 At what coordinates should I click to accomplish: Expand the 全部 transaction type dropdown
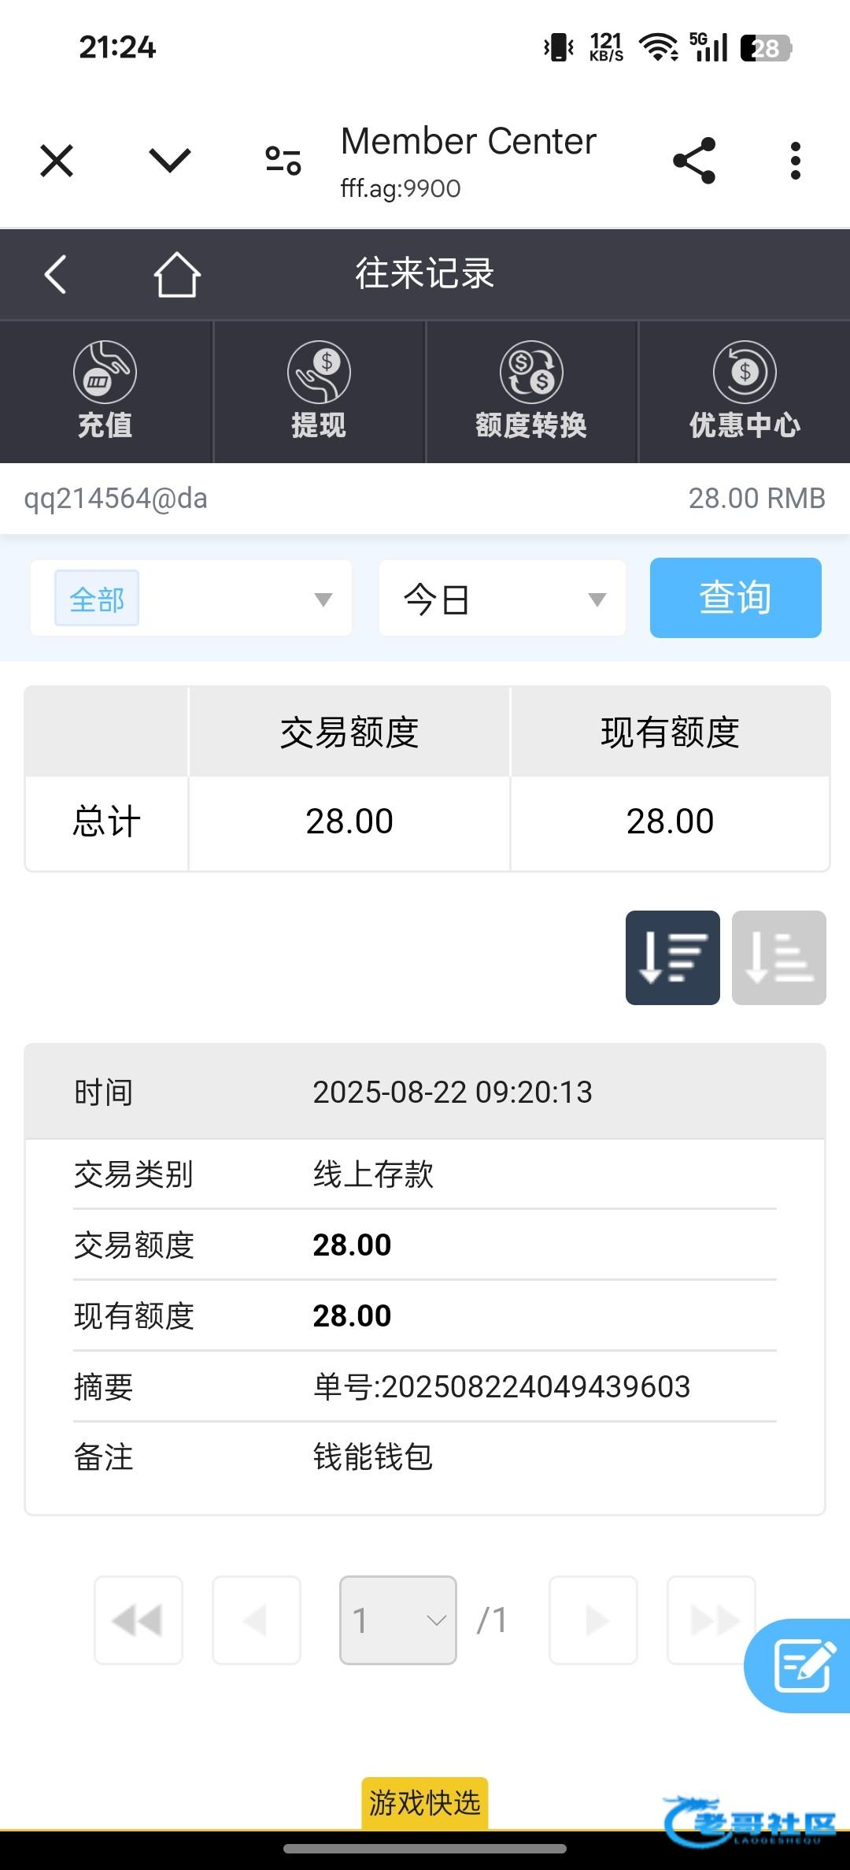pos(191,599)
